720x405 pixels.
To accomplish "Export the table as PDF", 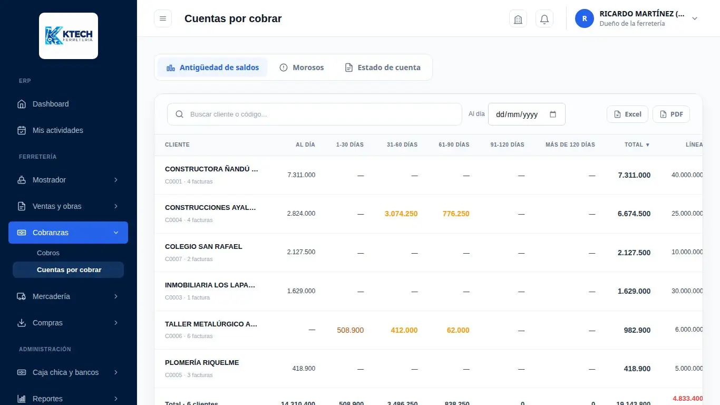I will point(671,114).
